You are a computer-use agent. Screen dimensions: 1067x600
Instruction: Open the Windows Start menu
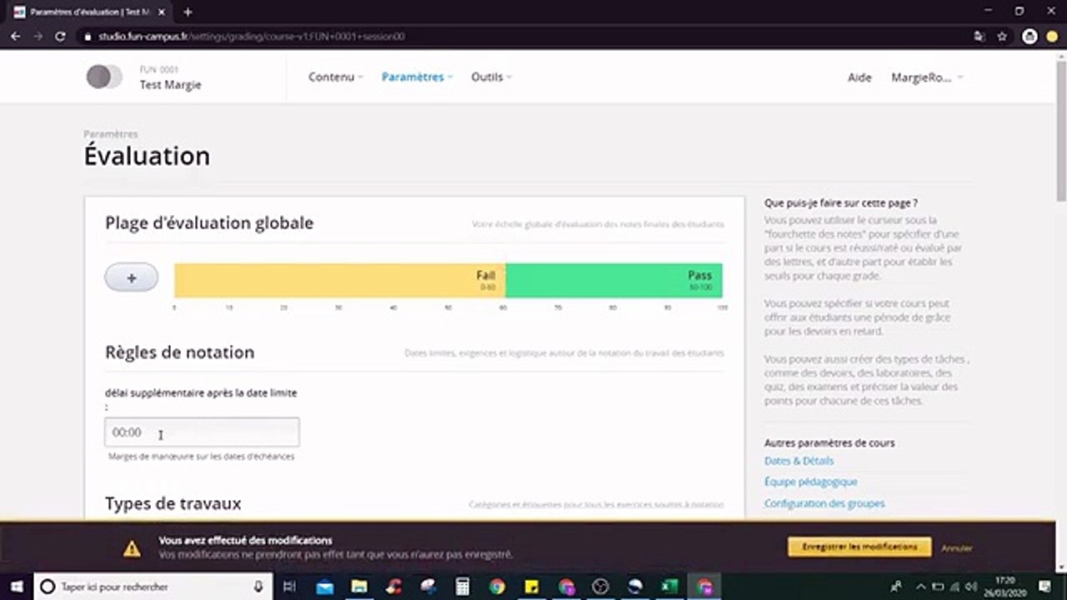click(17, 587)
